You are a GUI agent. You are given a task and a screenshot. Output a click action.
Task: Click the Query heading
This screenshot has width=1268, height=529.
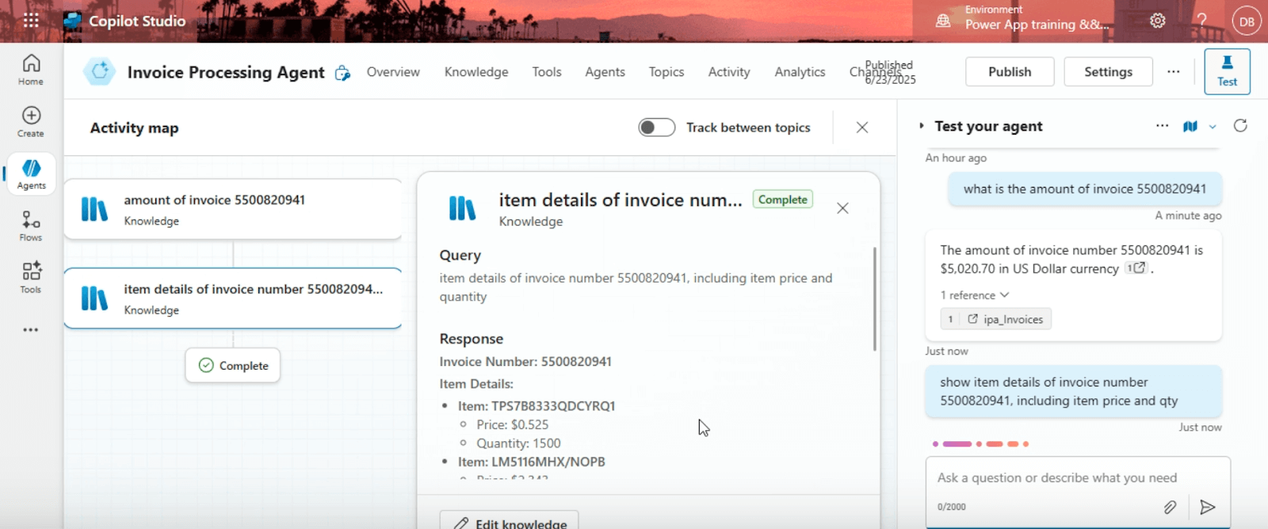460,255
